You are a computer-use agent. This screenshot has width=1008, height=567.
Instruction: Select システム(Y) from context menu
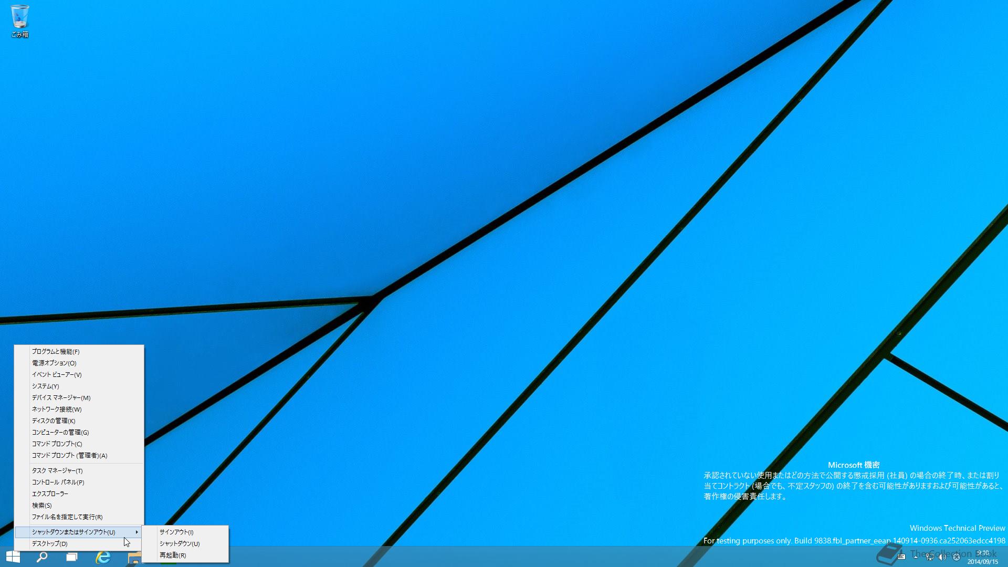(79, 386)
